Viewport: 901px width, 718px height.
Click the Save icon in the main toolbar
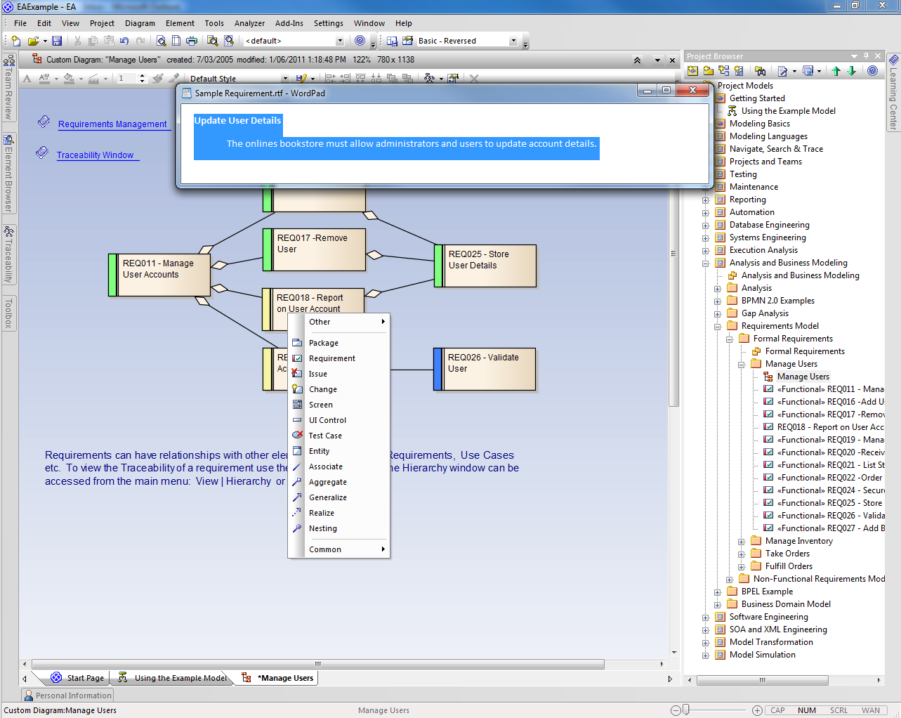click(x=57, y=41)
